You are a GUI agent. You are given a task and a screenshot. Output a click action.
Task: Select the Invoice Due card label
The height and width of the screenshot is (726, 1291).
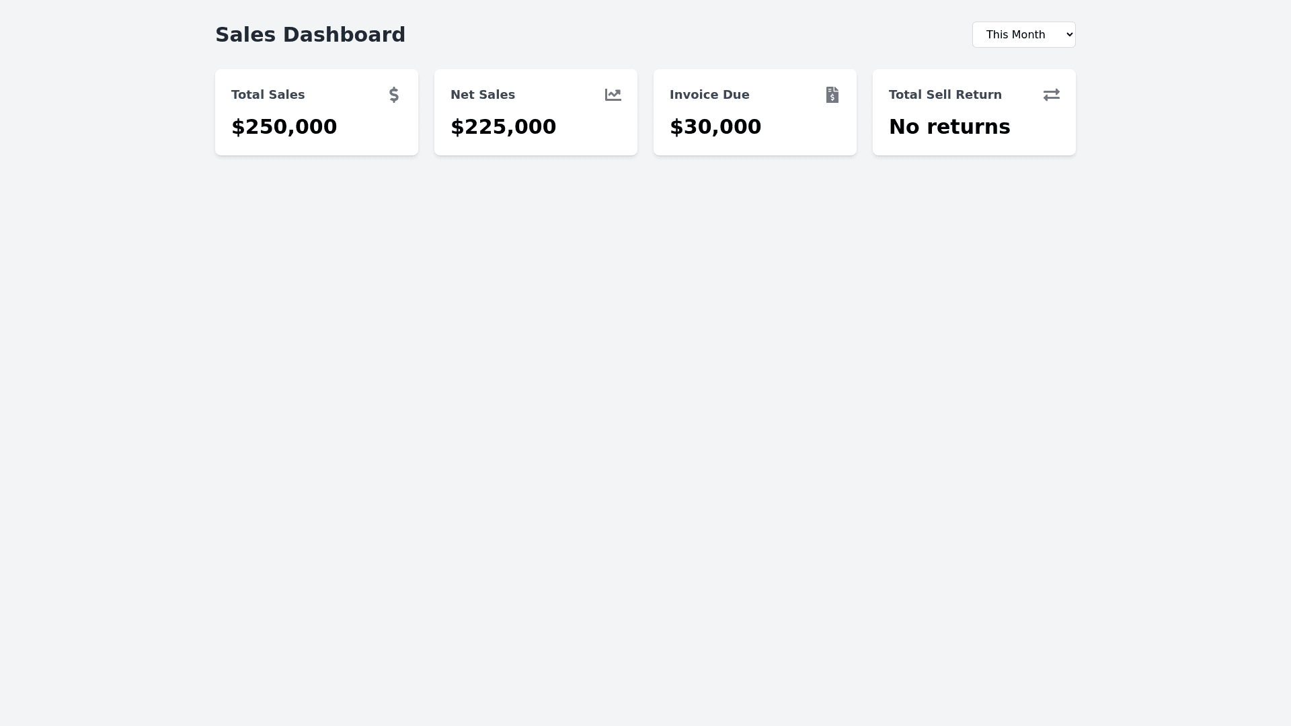[x=709, y=95]
